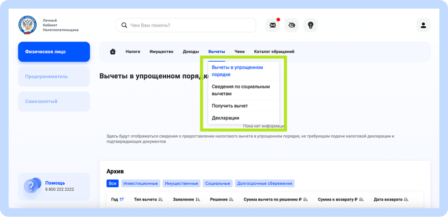Click the lightbulb tips icon
The height and width of the screenshot is (217, 448).
tap(310, 25)
